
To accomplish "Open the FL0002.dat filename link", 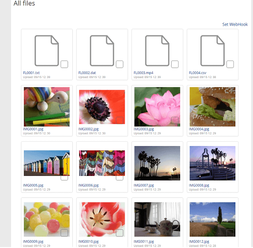I will pyautogui.click(x=88, y=72).
